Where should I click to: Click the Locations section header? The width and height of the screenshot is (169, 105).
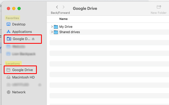(13, 64)
